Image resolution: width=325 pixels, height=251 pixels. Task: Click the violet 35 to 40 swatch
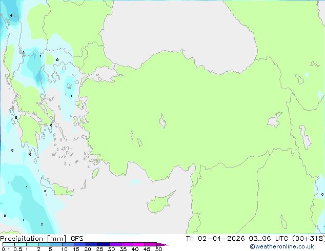pyautogui.click(x=127, y=244)
